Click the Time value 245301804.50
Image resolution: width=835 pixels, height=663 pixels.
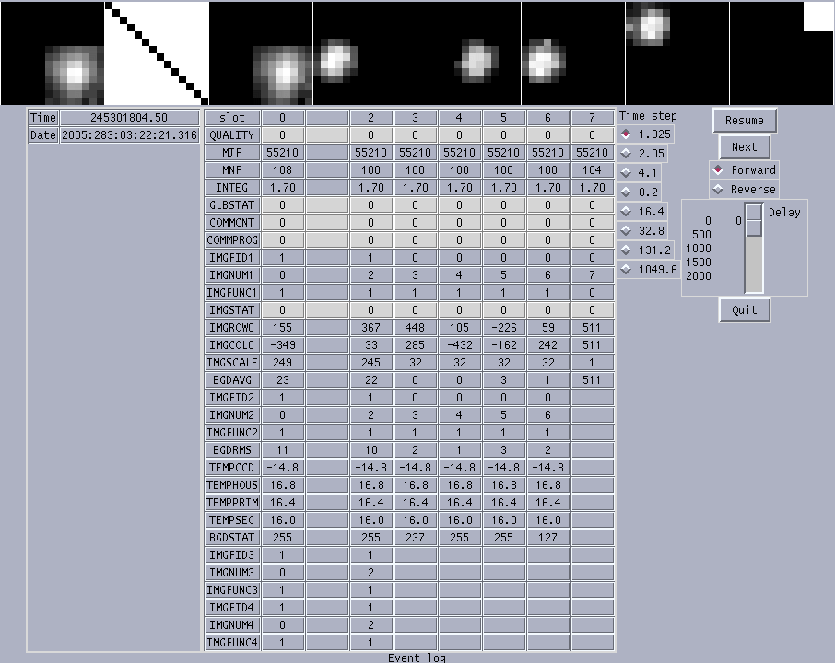pos(129,118)
